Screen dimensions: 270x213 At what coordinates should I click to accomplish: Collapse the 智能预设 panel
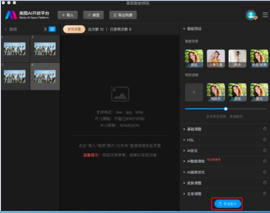(184, 29)
